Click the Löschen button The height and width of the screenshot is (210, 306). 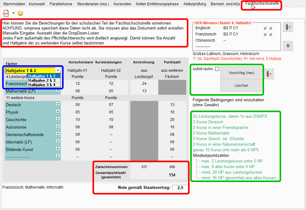coord(241,85)
